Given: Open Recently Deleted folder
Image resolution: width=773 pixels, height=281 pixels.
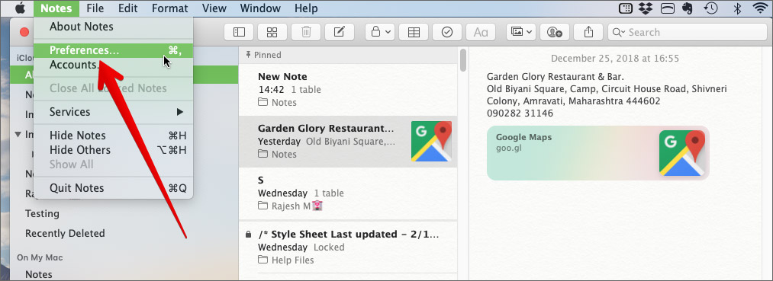Looking at the screenshot, I should (65, 233).
